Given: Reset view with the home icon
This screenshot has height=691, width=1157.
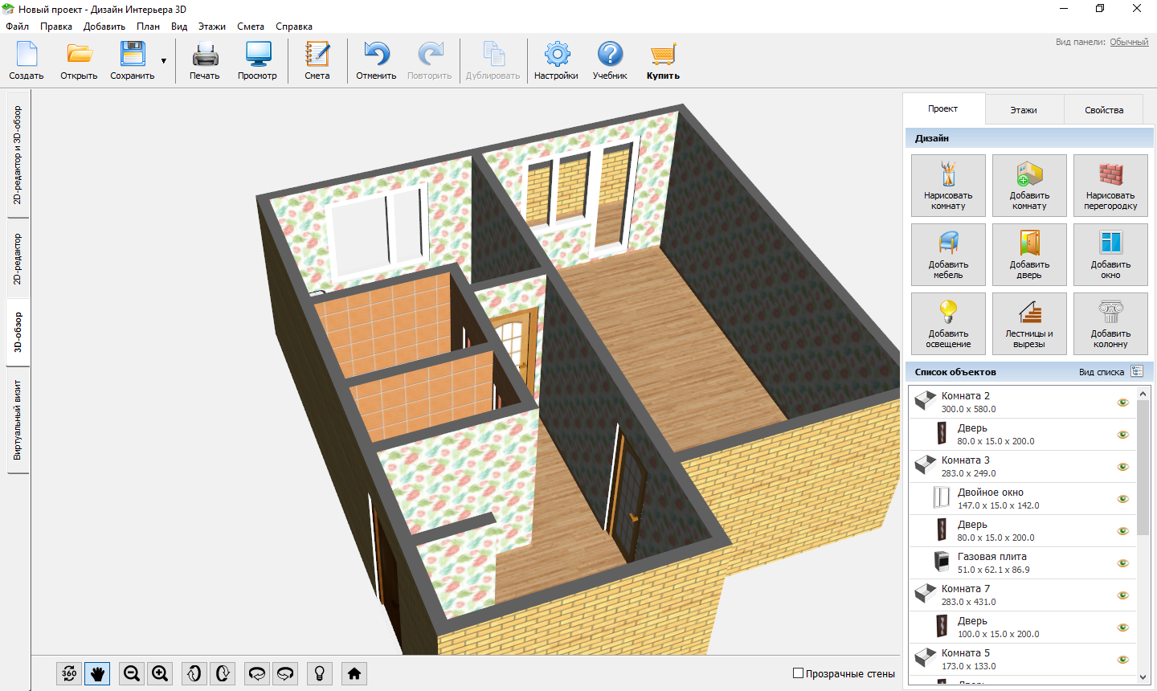Looking at the screenshot, I should pos(354,673).
